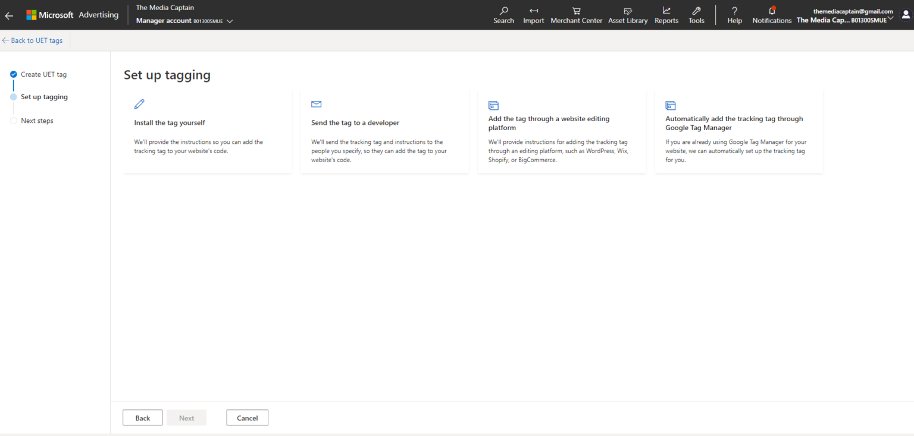Click the Microsoft Advertising logo
The image size is (914, 436).
pos(73,15)
